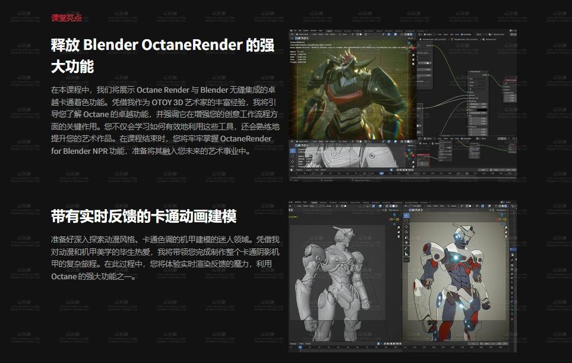Click the Add Cube tool beside toon robot

click(406, 260)
